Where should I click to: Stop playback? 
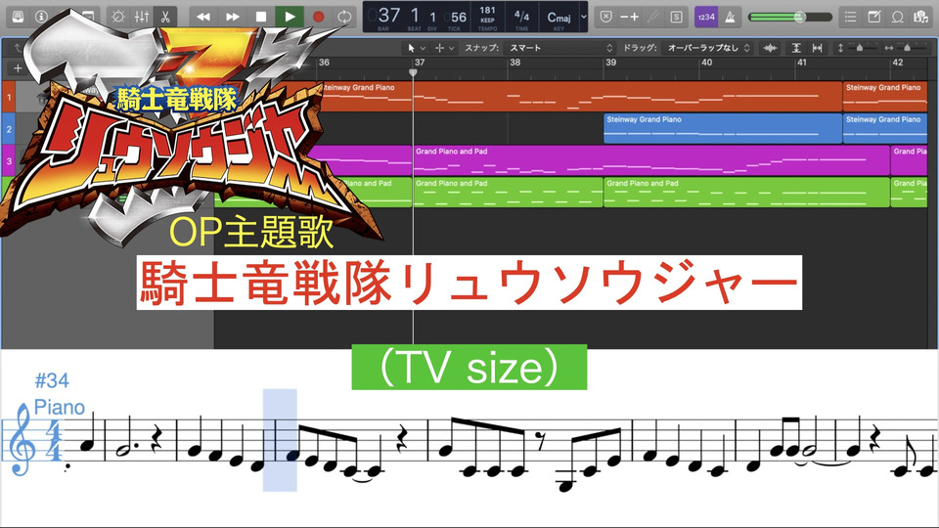(260, 17)
